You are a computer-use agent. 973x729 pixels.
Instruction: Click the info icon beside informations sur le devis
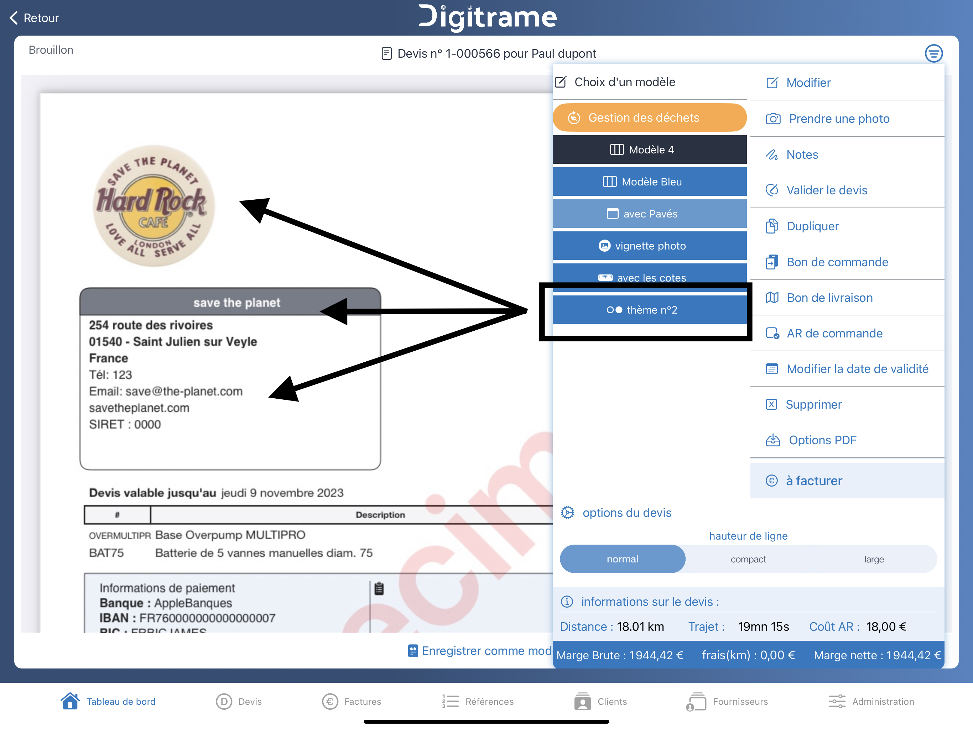click(567, 602)
